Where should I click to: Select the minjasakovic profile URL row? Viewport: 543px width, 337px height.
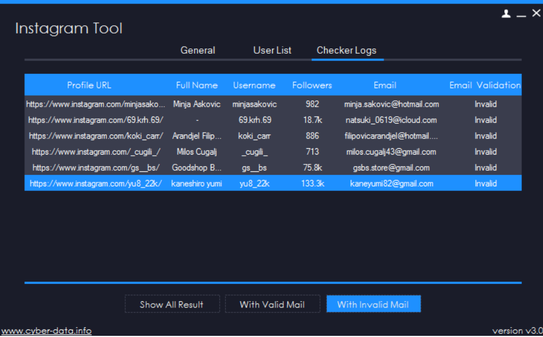[x=95, y=104]
